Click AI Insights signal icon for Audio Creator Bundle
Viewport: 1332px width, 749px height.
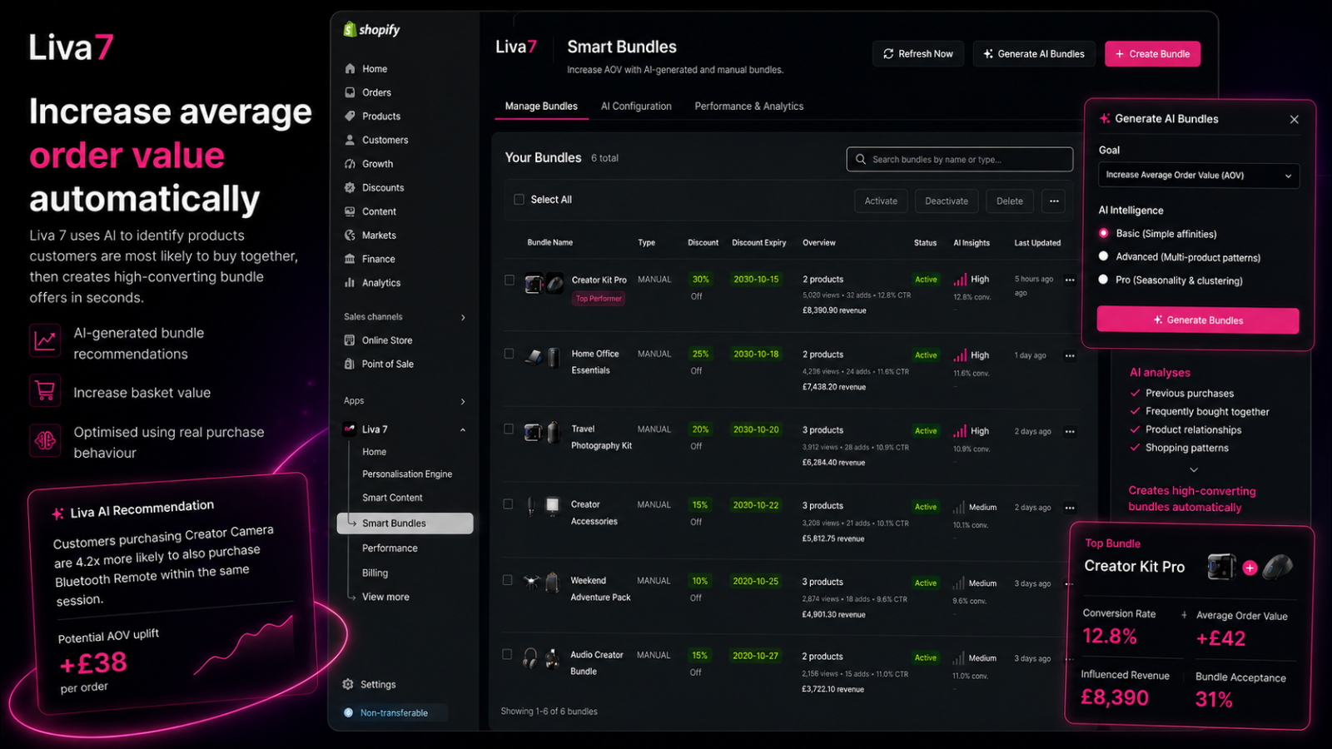[959, 658]
